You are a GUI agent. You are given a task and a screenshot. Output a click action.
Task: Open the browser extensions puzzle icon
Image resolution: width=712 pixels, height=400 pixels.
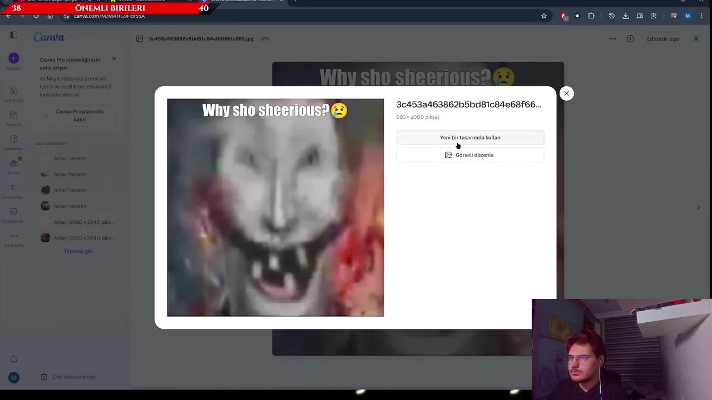click(x=591, y=16)
